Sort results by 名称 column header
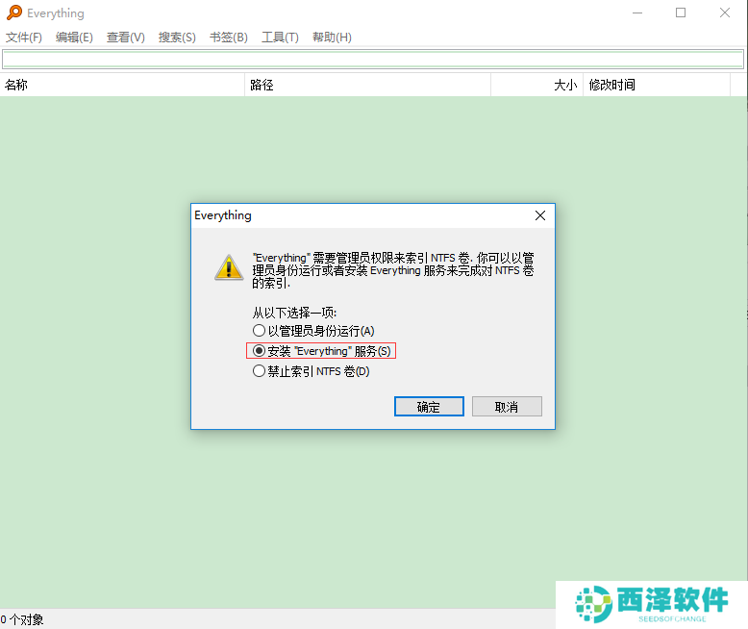 (x=122, y=85)
